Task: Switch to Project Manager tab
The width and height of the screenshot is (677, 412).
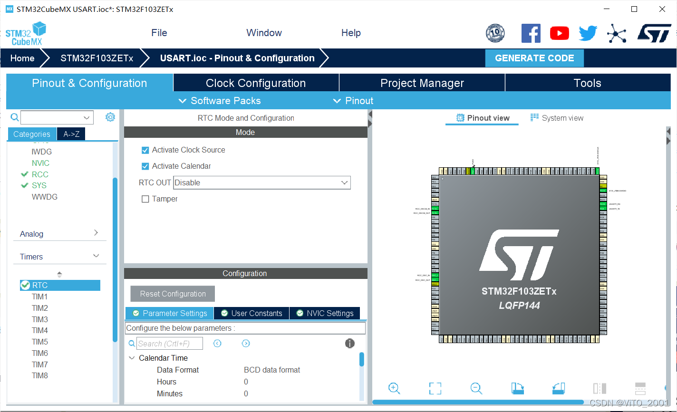Action: point(422,83)
